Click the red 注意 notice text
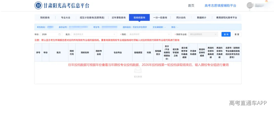Screen dimensions: 274x113 point(107,40)
